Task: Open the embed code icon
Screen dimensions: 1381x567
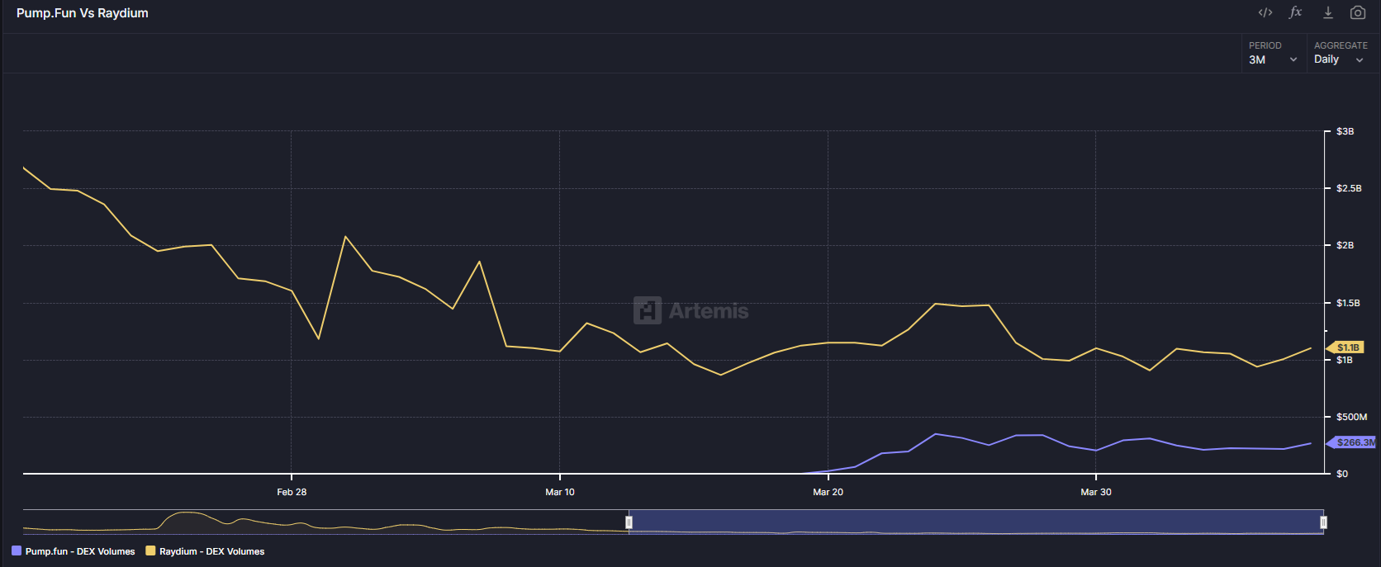Action: pos(1265,12)
